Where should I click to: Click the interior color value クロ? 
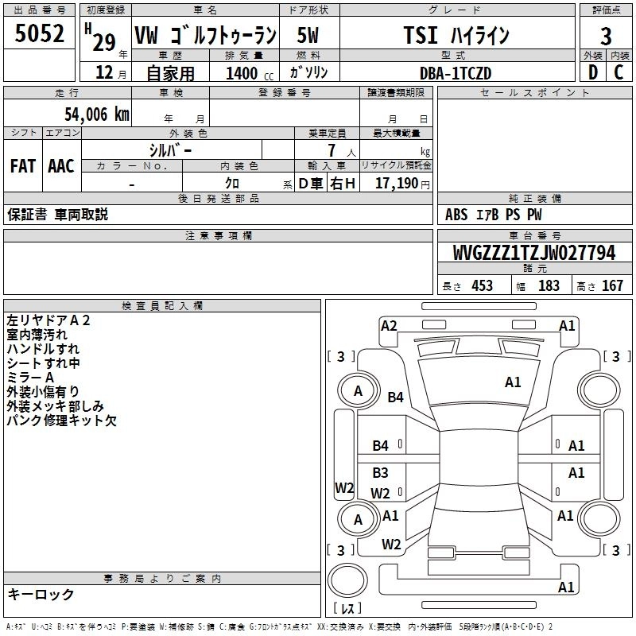tap(232, 184)
